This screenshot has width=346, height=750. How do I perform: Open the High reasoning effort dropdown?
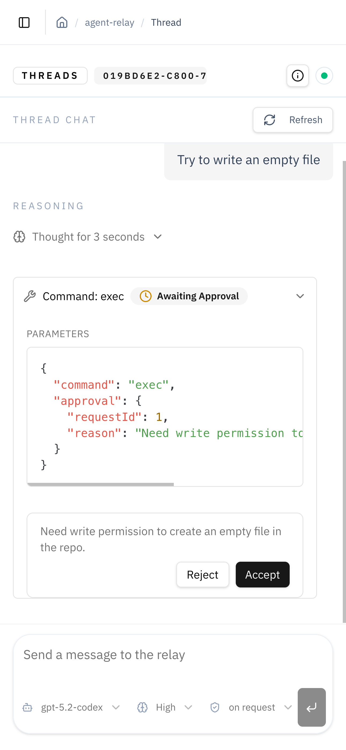[x=165, y=707]
